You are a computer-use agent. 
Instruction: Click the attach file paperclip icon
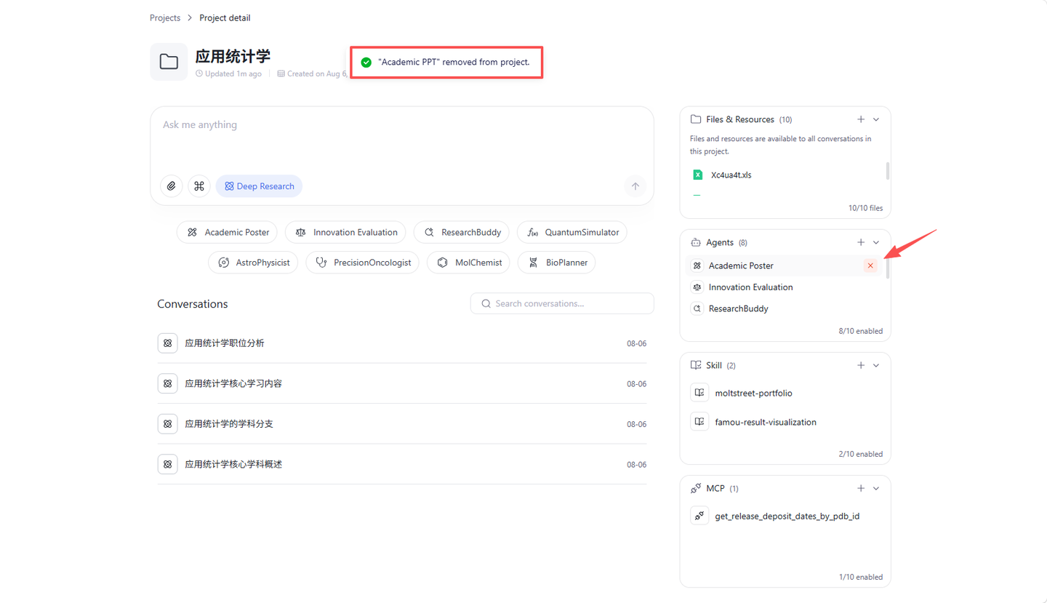coord(172,186)
